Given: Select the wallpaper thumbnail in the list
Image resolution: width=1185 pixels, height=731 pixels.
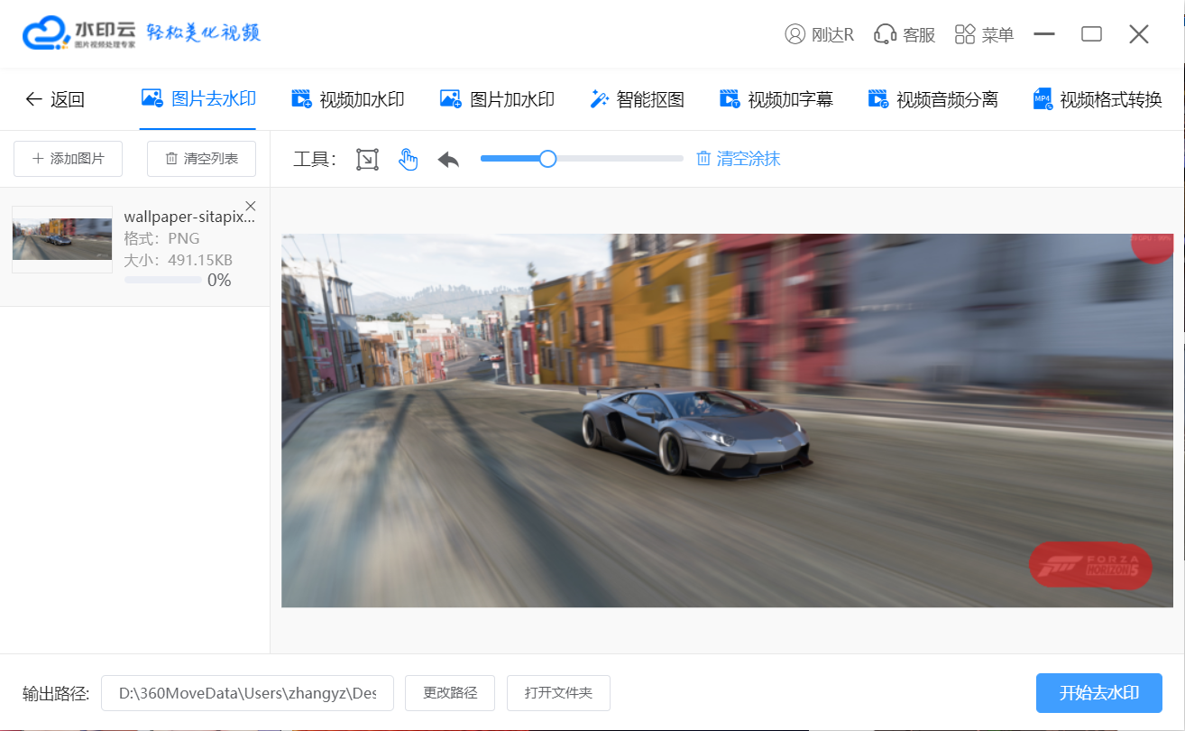Looking at the screenshot, I should [x=62, y=239].
